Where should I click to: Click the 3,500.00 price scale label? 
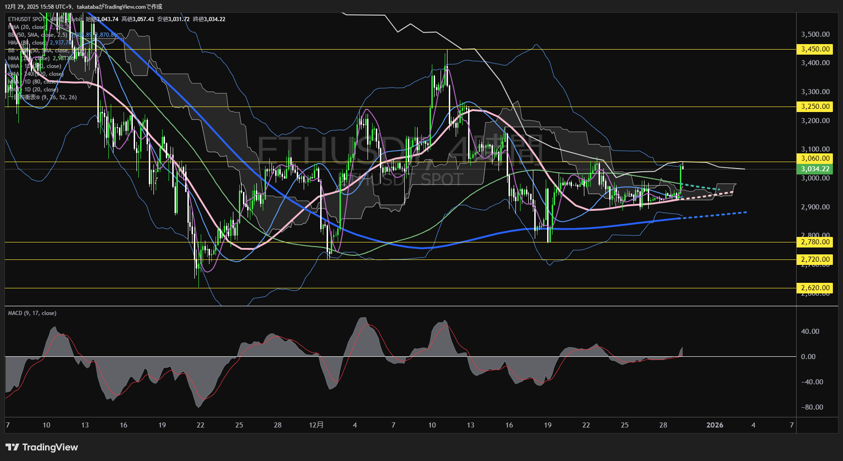(x=815, y=34)
